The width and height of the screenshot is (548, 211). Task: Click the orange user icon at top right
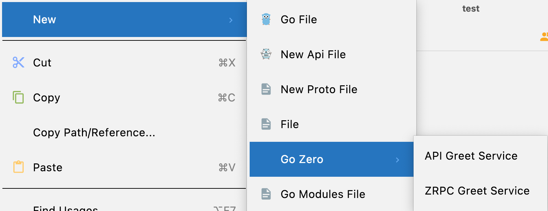coord(544,37)
